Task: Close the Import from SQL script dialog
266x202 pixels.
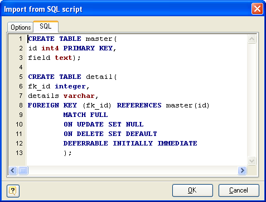Action: pyautogui.click(x=257, y=9)
